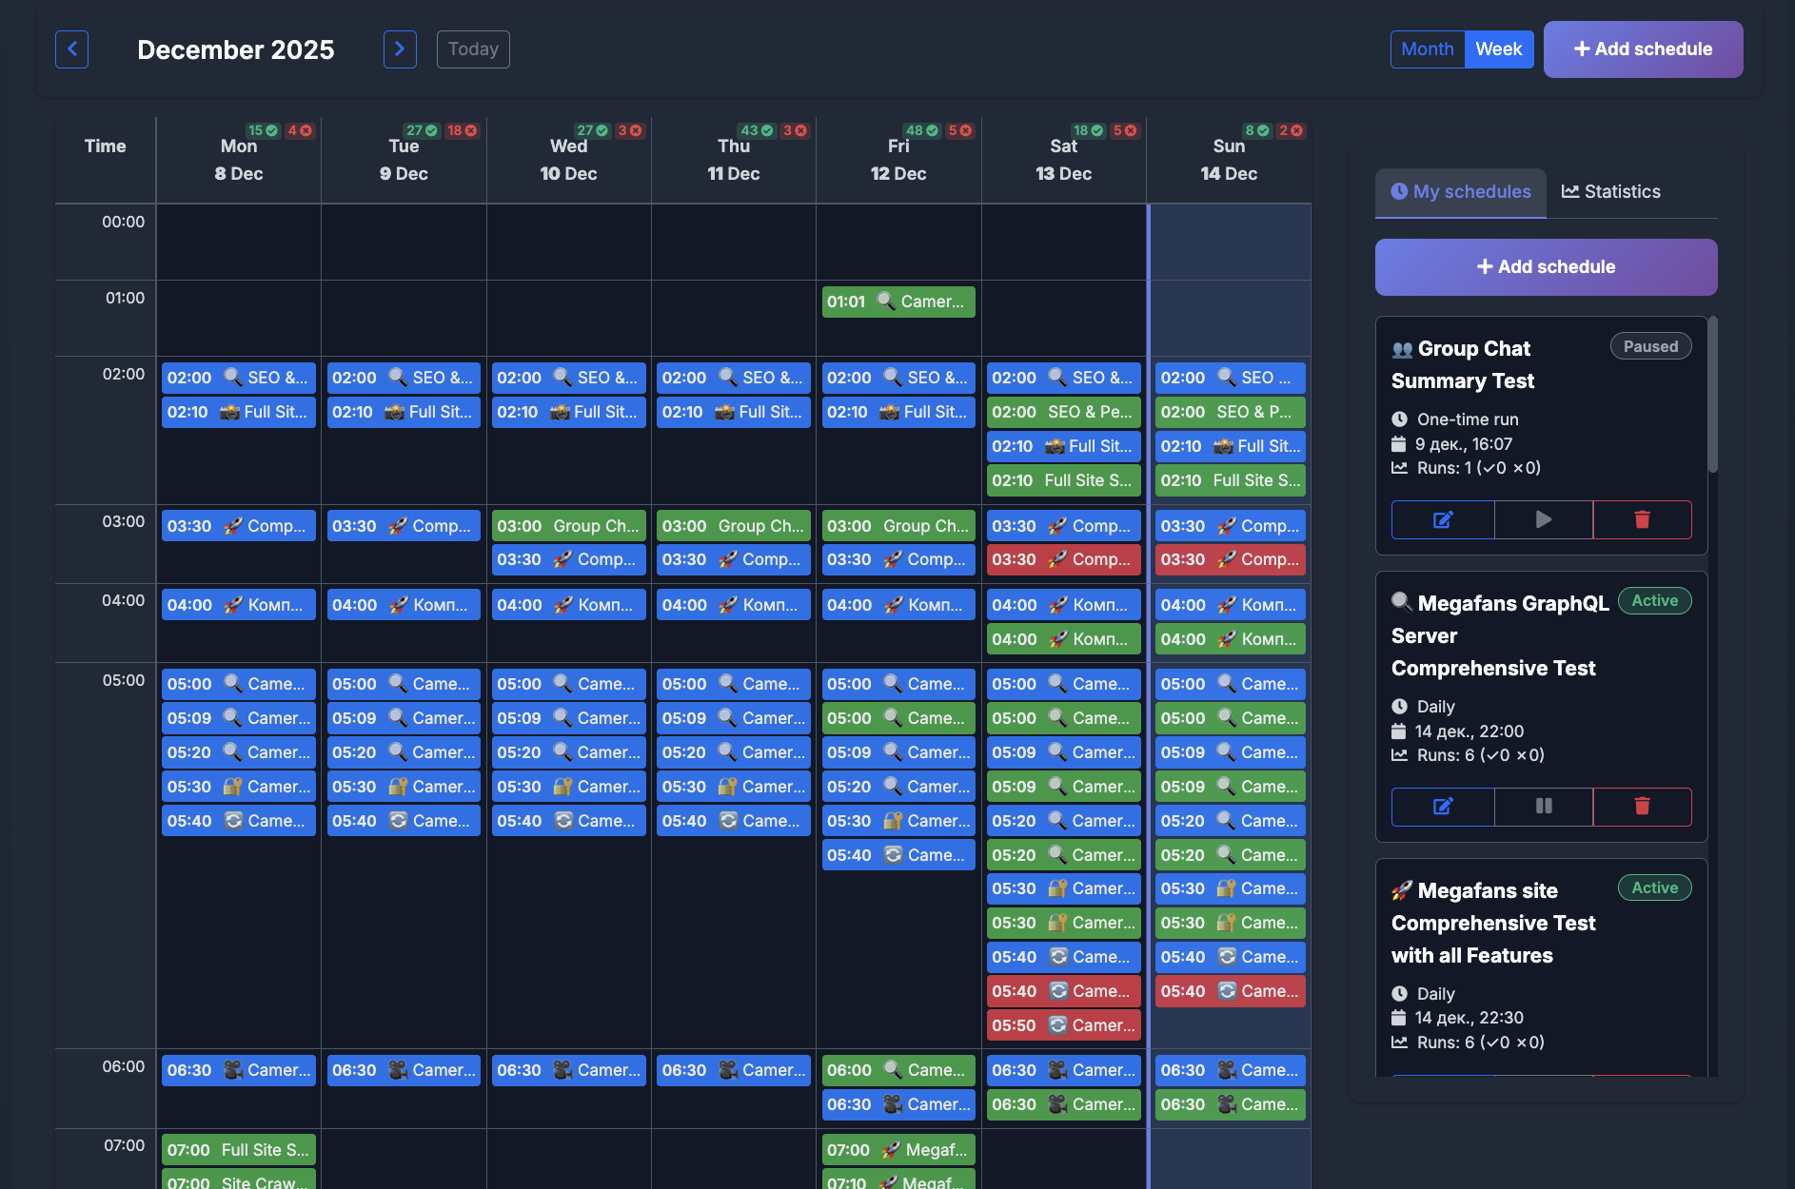Click the Today button
This screenshot has width=1795, height=1189.
tap(473, 49)
